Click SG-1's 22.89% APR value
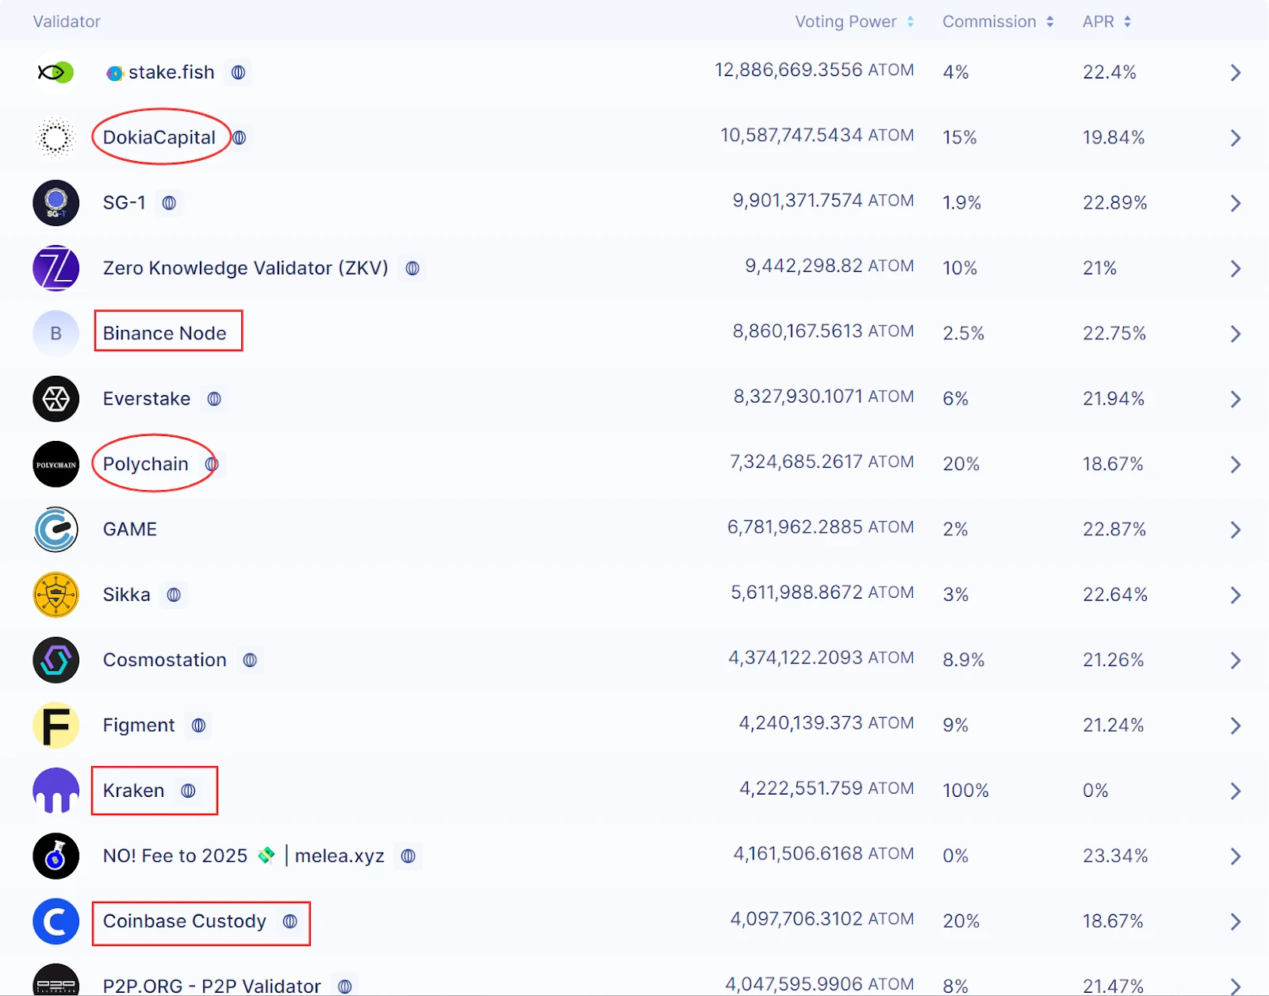This screenshot has width=1269, height=996. coord(1115,203)
